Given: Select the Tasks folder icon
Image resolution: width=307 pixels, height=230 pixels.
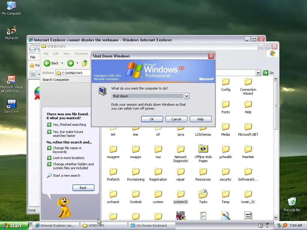Looking at the screenshot, I should pyautogui.click(x=203, y=194).
